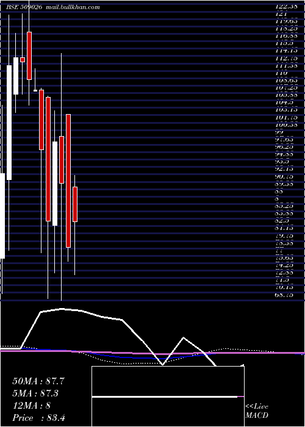
Task: Click the 115.5 price axis label
Action: click(284, 43)
